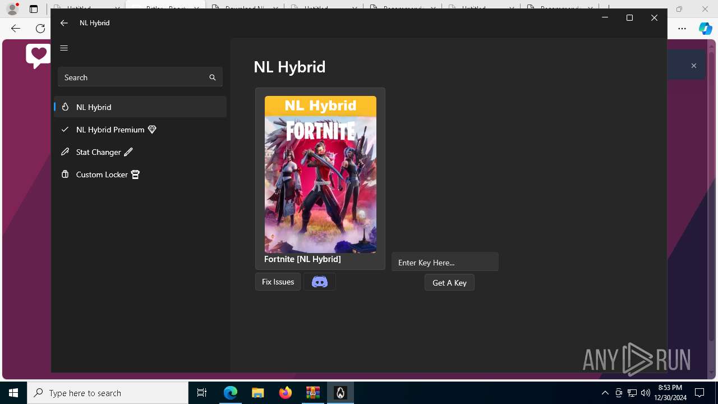The height and width of the screenshot is (404, 718).
Task: Click the Enter Key Here field
Action: click(x=445, y=262)
